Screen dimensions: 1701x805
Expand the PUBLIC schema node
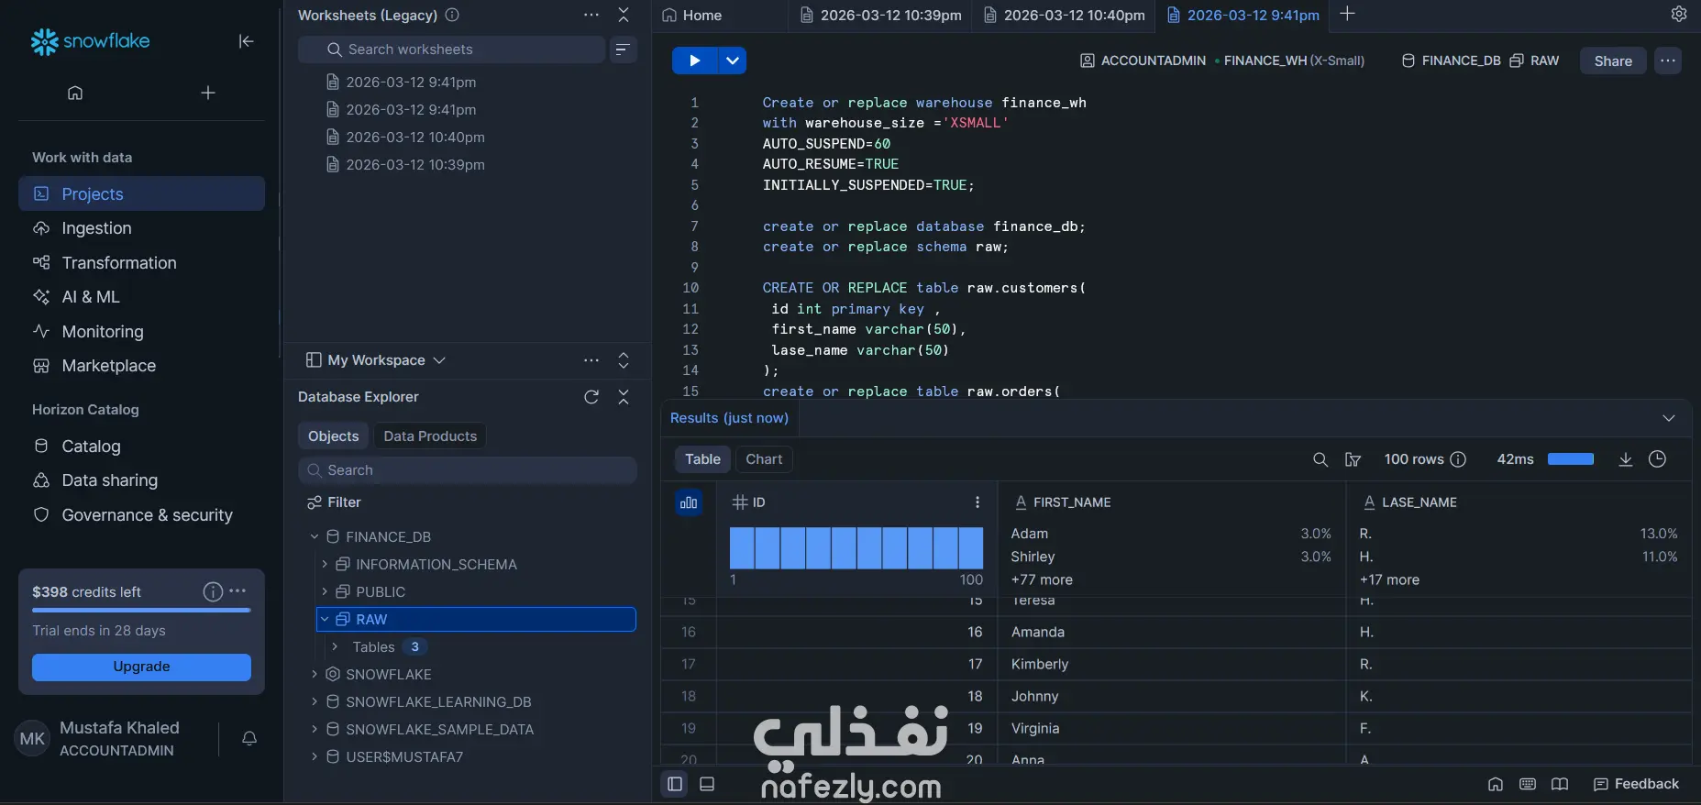click(325, 591)
